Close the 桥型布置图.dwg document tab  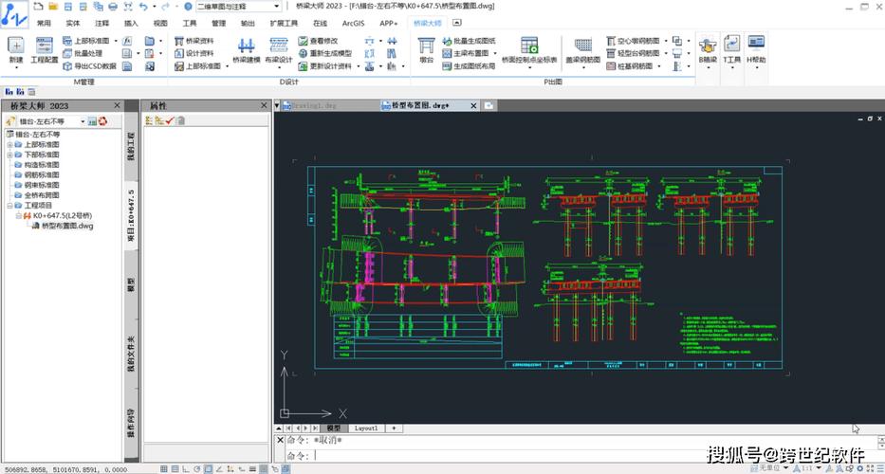pos(473,105)
